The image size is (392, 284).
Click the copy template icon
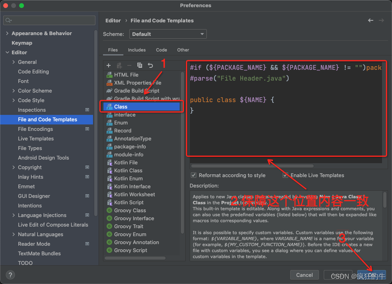139,65
